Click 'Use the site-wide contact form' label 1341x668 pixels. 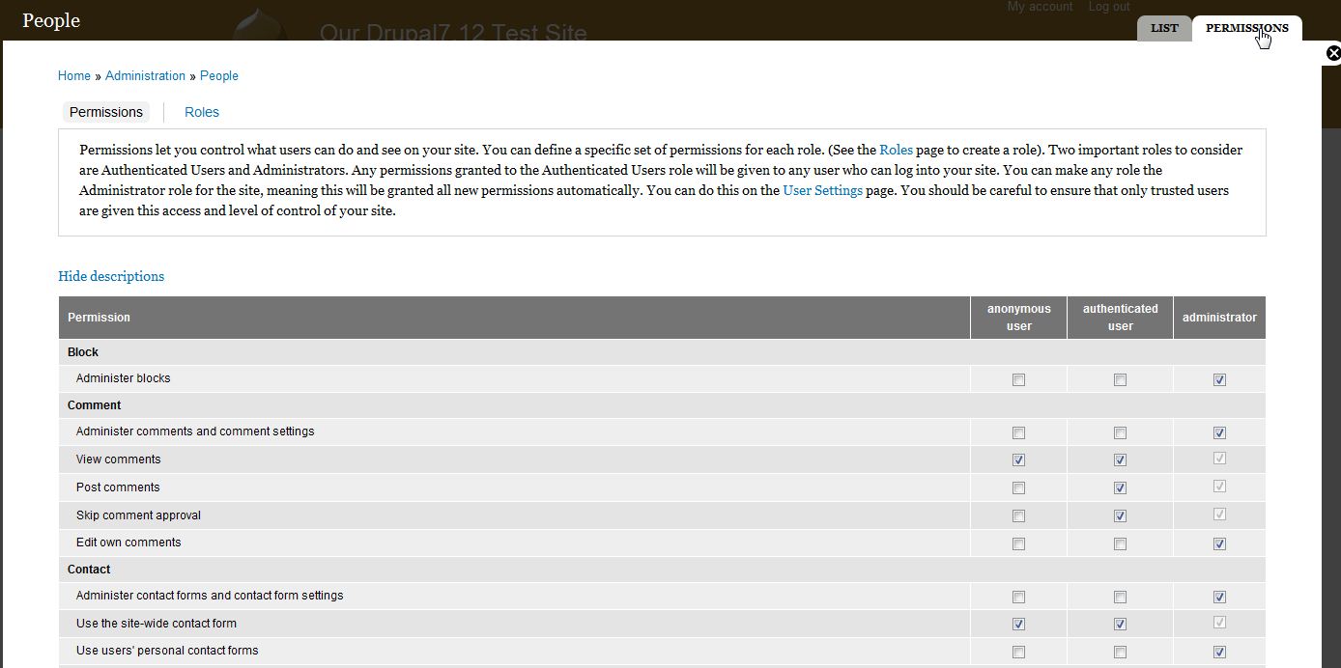point(157,624)
